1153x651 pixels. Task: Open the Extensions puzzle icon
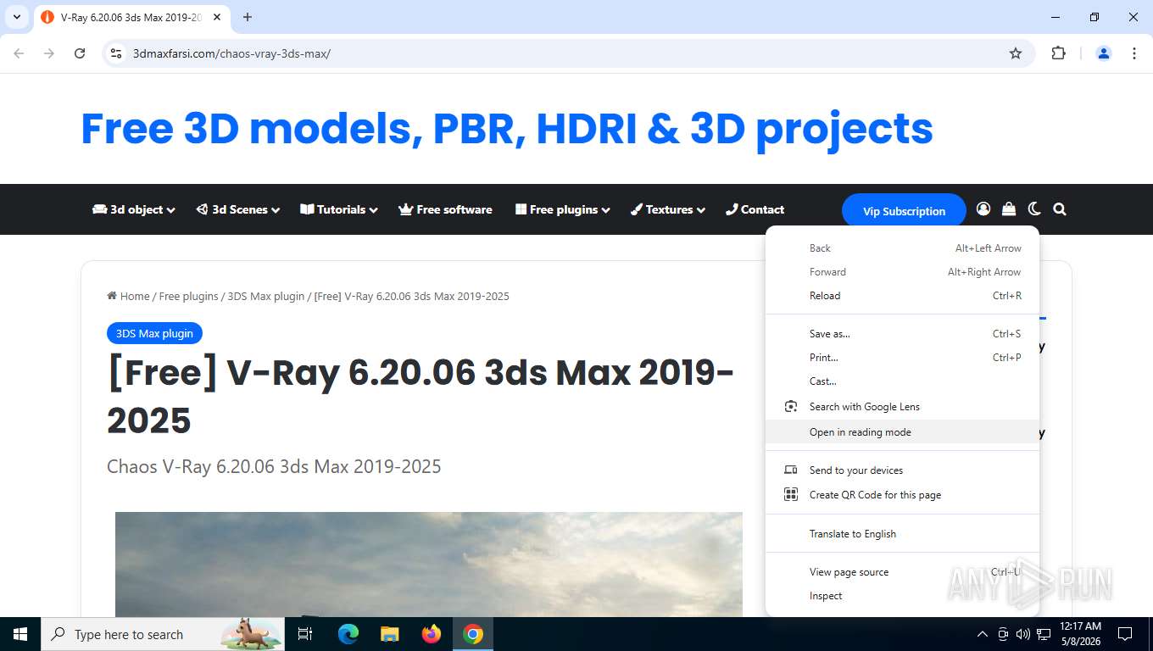click(x=1058, y=53)
